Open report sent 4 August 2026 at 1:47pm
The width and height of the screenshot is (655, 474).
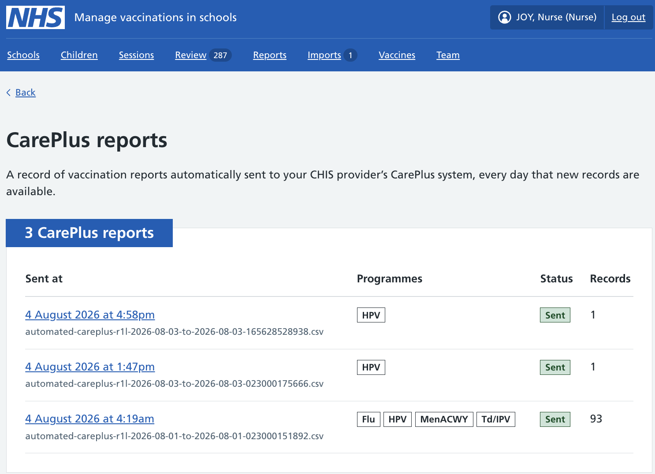point(90,367)
